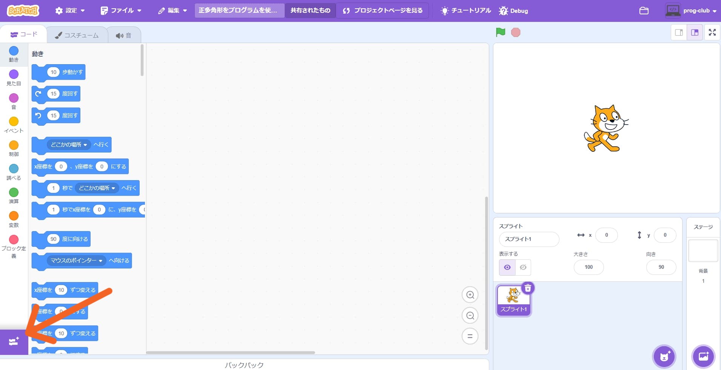Click the sprite y position field
721x370 pixels.
[x=665, y=235]
